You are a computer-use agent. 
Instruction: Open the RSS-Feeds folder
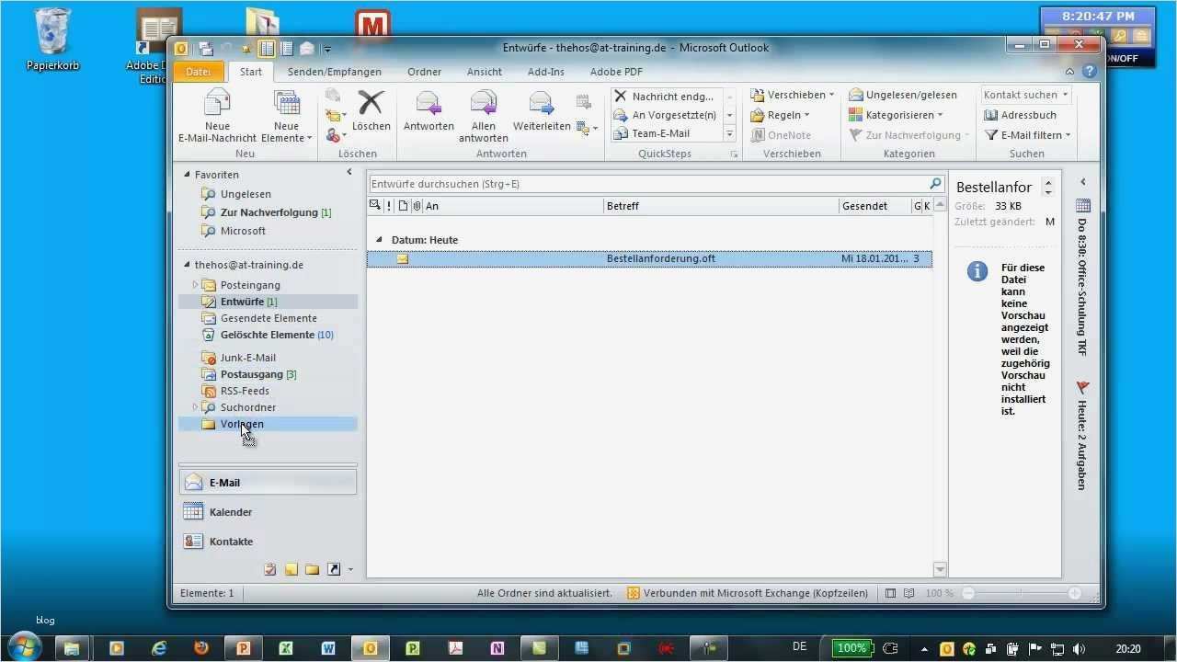point(245,391)
